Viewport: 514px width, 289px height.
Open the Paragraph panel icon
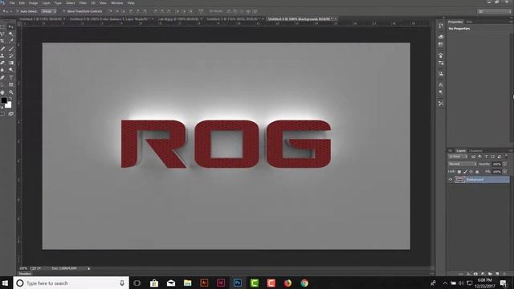point(441,92)
